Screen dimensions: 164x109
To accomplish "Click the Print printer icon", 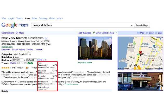I will pos(138,33).
